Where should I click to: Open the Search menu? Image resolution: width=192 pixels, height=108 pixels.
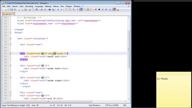15,6
